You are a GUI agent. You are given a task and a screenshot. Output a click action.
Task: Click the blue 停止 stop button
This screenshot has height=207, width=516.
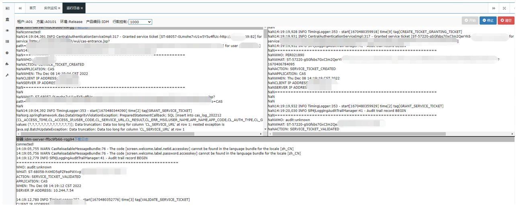click(488, 20)
